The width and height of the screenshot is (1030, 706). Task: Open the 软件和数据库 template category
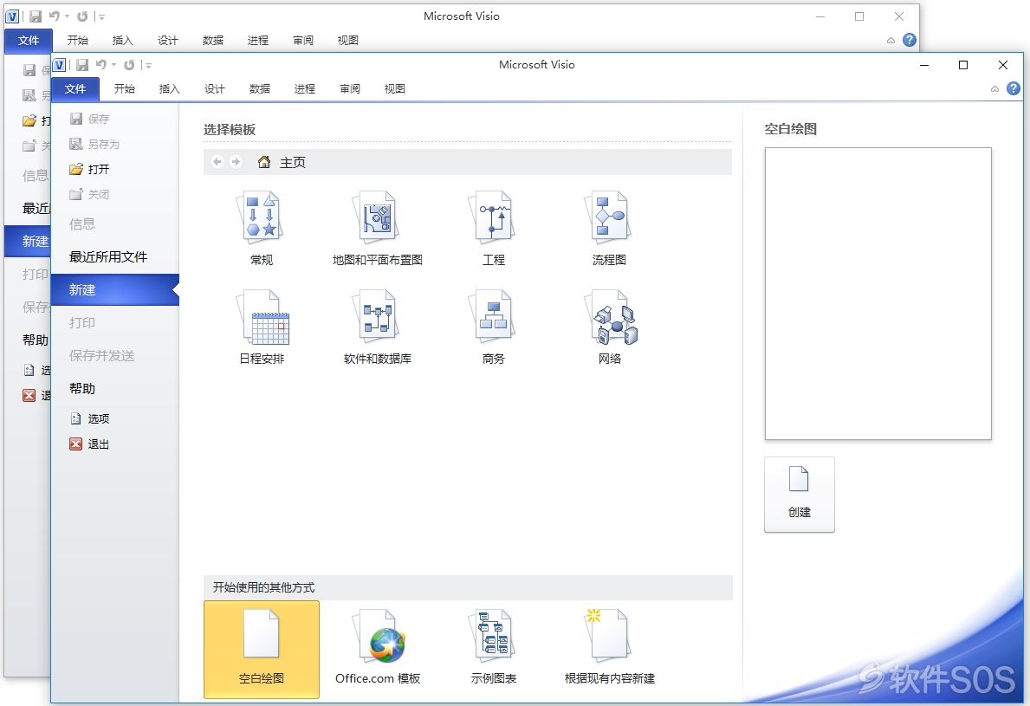pyautogui.click(x=378, y=327)
